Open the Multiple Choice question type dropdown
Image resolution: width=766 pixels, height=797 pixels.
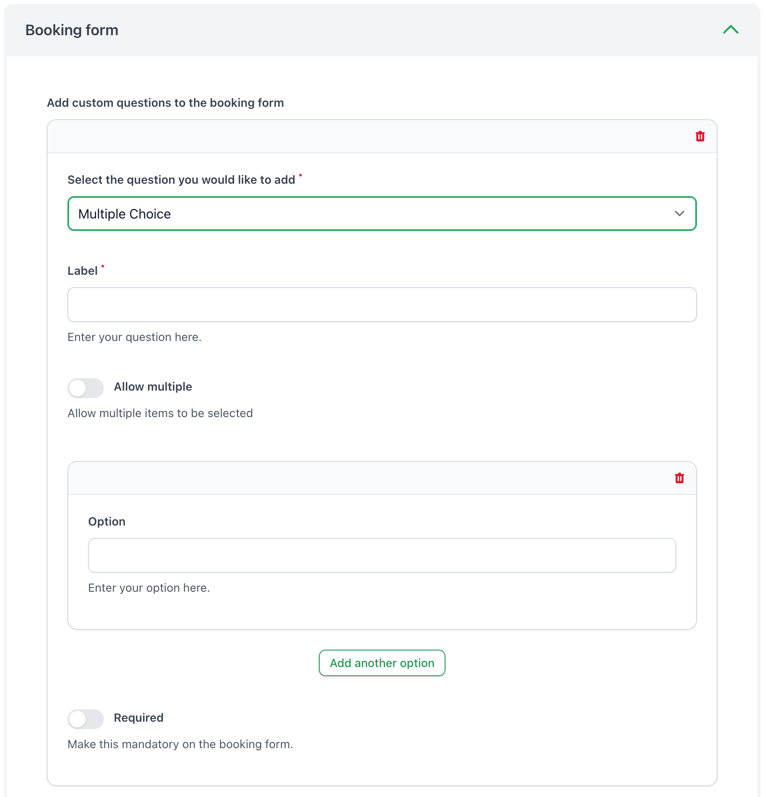click(x=372, y=214)
